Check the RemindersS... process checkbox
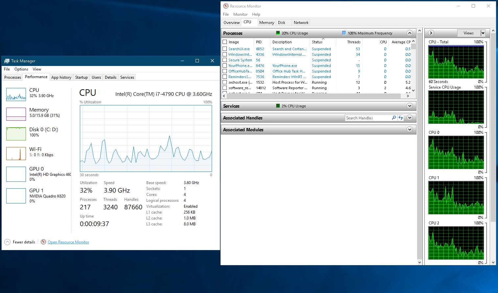This screenshot has width=498, height=293. pyautogui.click(x=225, y=77)
